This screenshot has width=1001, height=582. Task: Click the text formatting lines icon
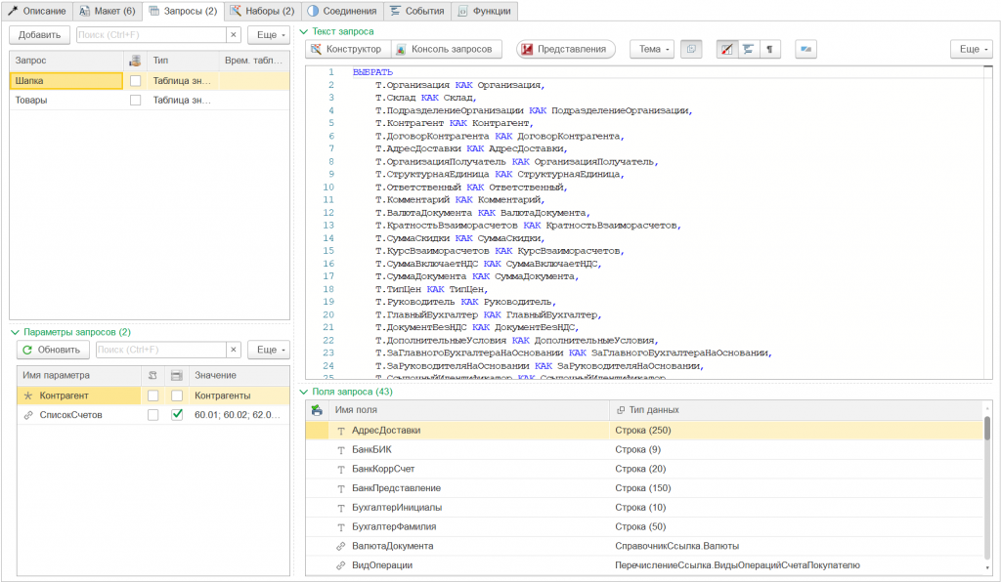tap(749, 49)
